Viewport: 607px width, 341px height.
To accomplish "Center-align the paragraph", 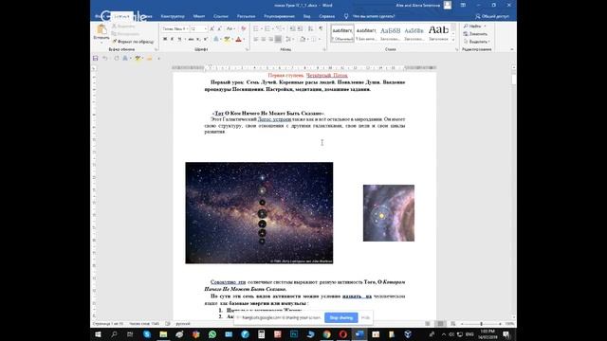I will pos(264,39).
